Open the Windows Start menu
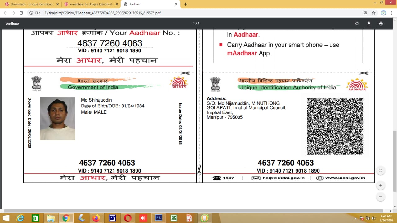 tap(6, 218)
